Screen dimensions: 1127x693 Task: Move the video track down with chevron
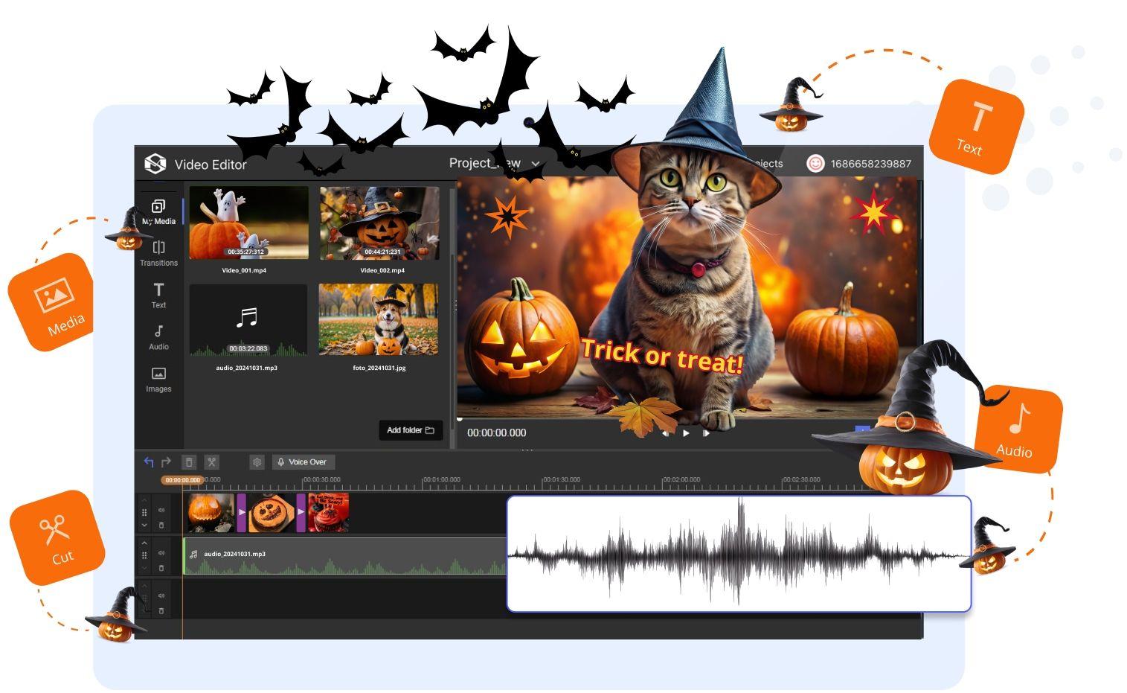(x=144, y=526)
